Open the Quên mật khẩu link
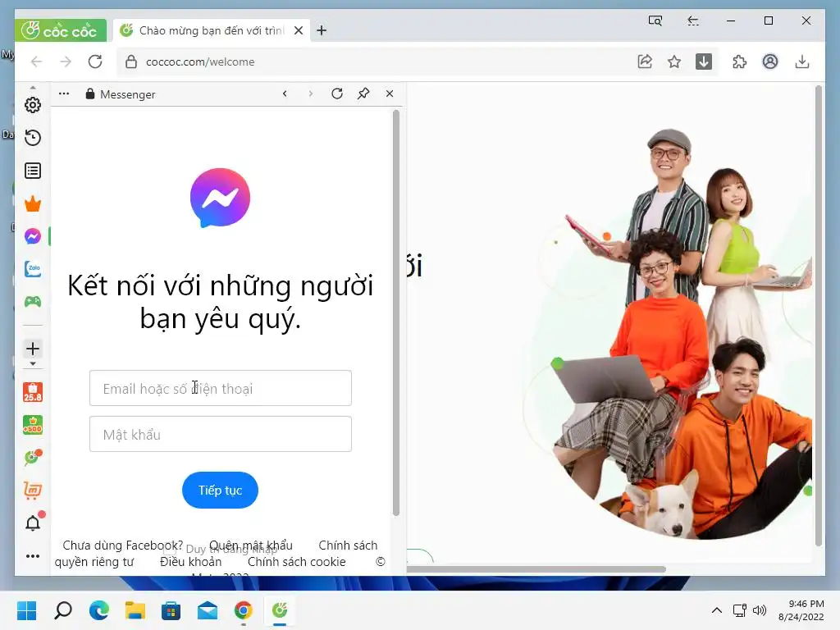This screenshot has width=840, height=630. 251,546
